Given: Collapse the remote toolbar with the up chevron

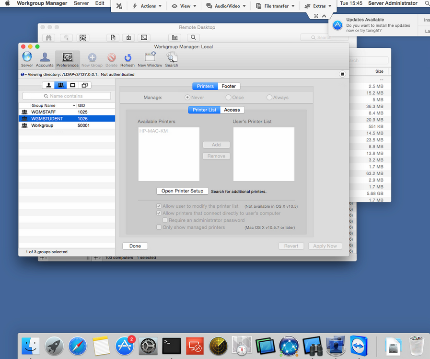Looking at the screenshot, I should coord(324,16).
